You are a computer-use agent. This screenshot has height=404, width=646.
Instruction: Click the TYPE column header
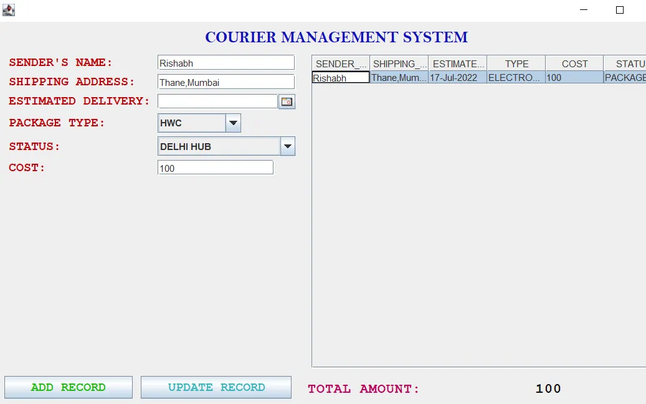point(515,63)
